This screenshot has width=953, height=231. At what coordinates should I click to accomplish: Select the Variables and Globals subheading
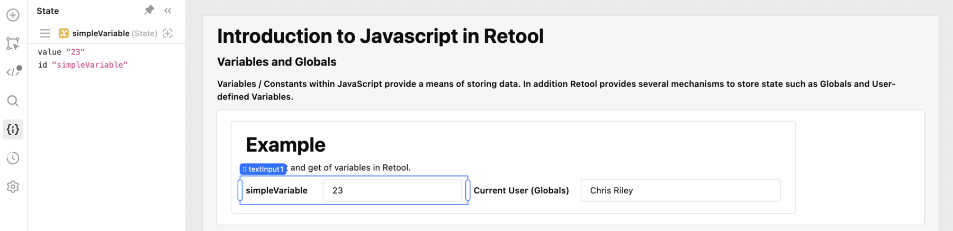click(x=277, y=62)
